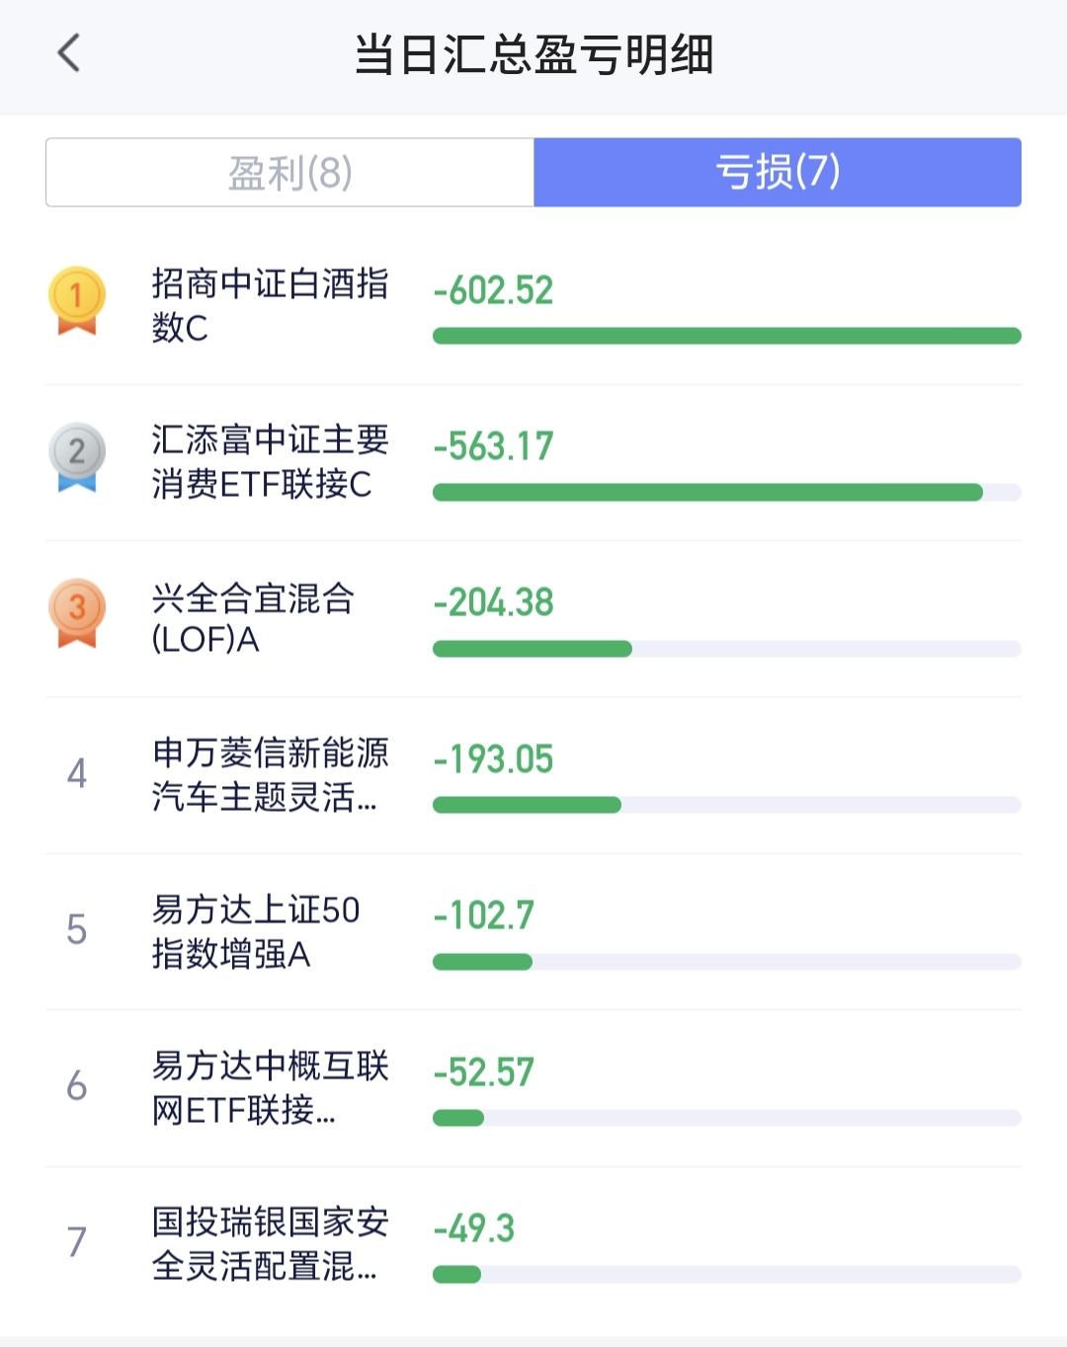Click the -204.38 loss amount

(494, 602)
